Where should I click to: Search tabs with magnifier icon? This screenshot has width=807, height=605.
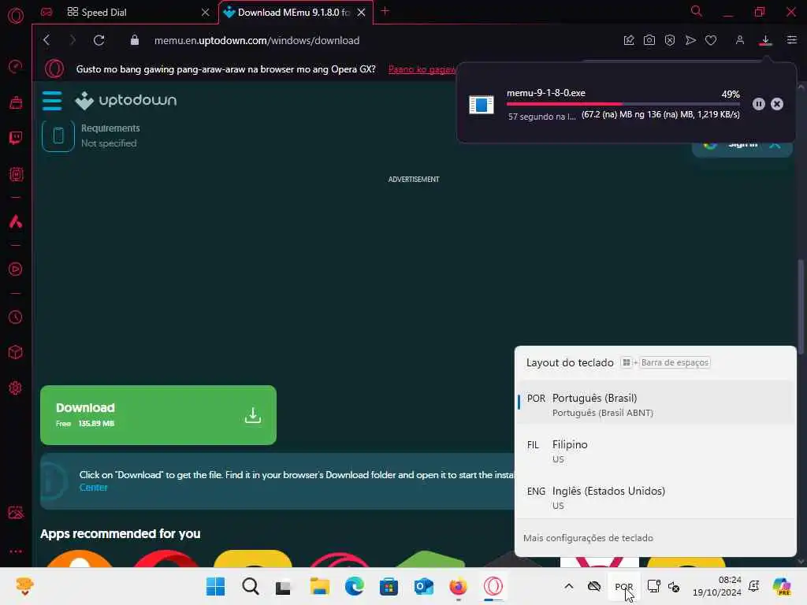click(696, 11)
